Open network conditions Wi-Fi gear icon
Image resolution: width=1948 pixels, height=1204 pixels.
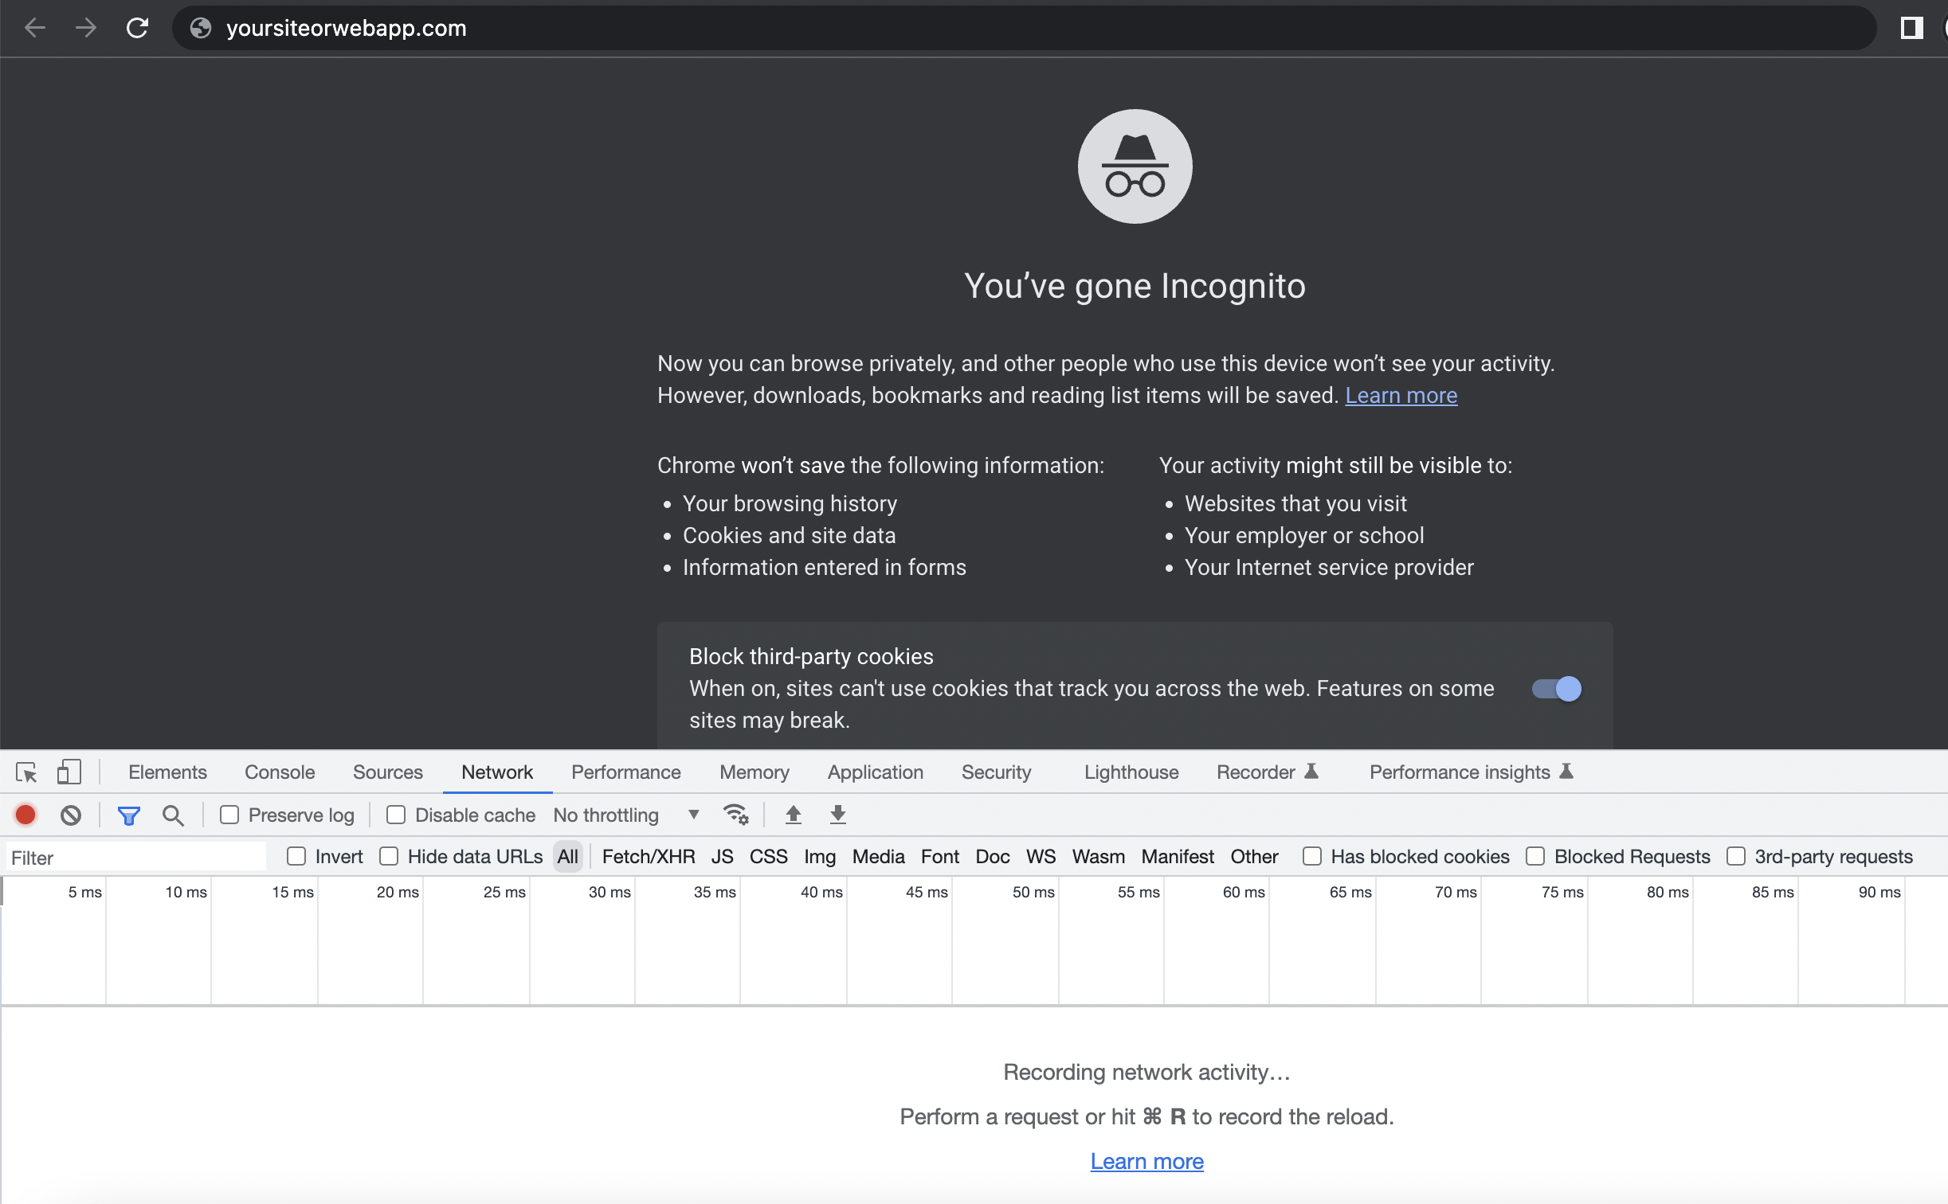coord(735,815)
